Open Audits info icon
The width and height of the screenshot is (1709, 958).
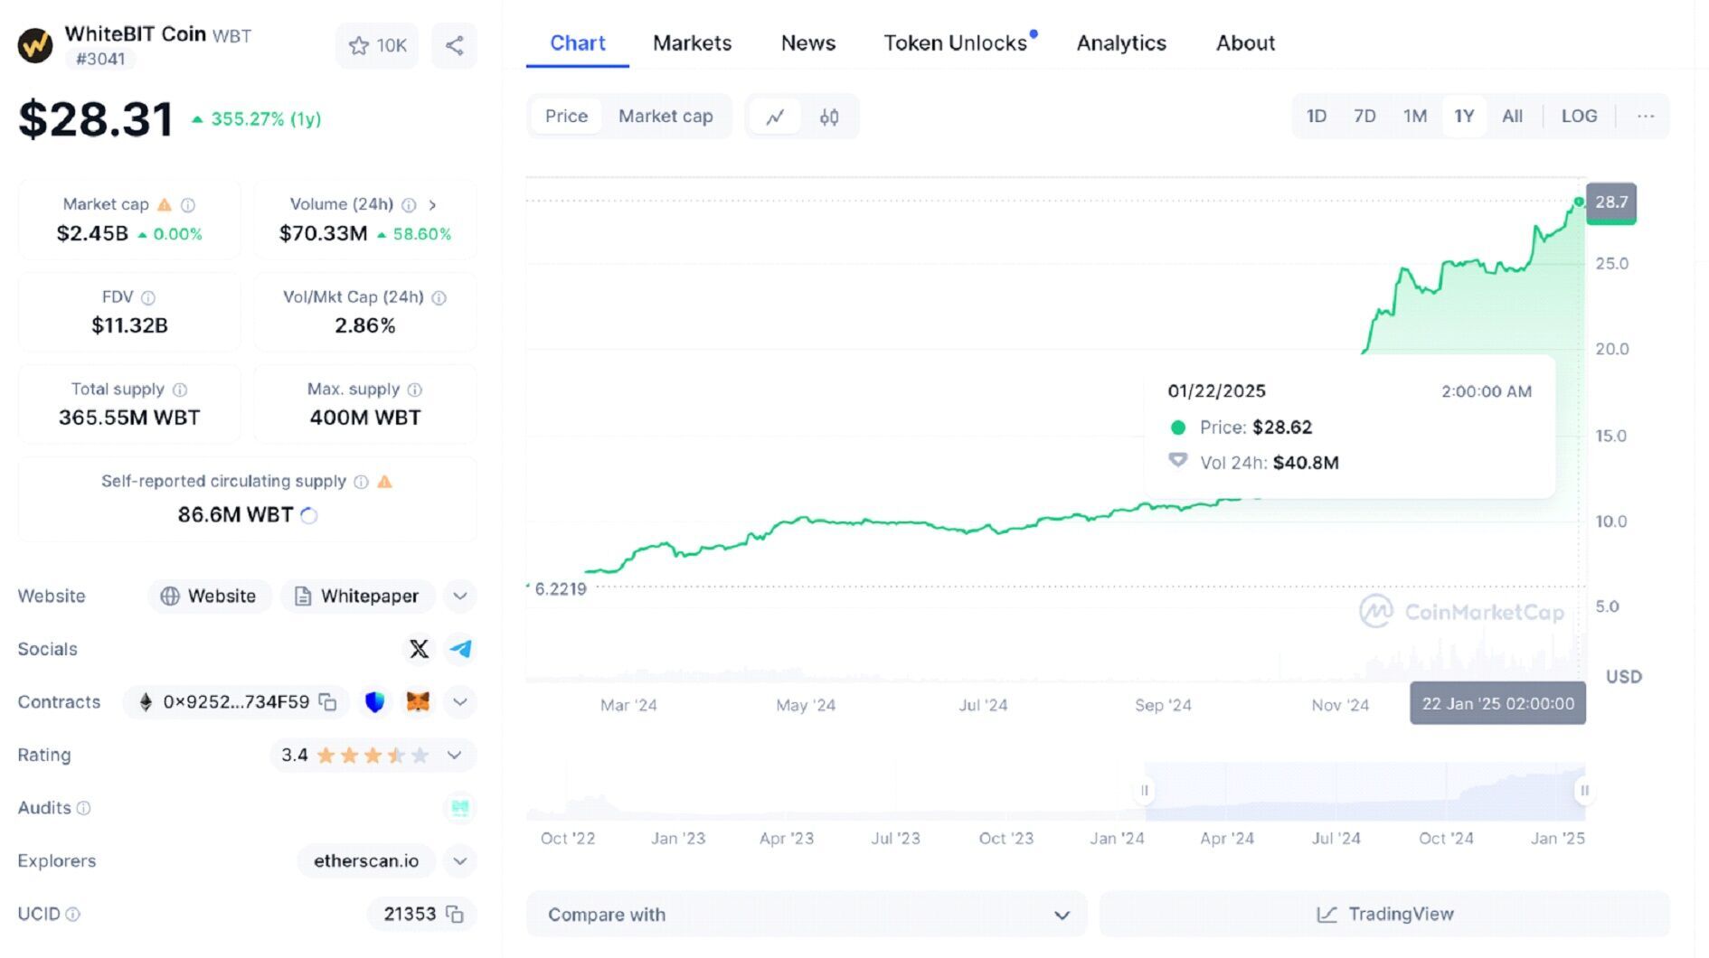(83, 808)
